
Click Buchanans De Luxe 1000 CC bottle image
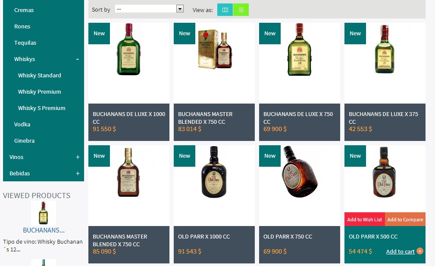click(x=129, y=49)
